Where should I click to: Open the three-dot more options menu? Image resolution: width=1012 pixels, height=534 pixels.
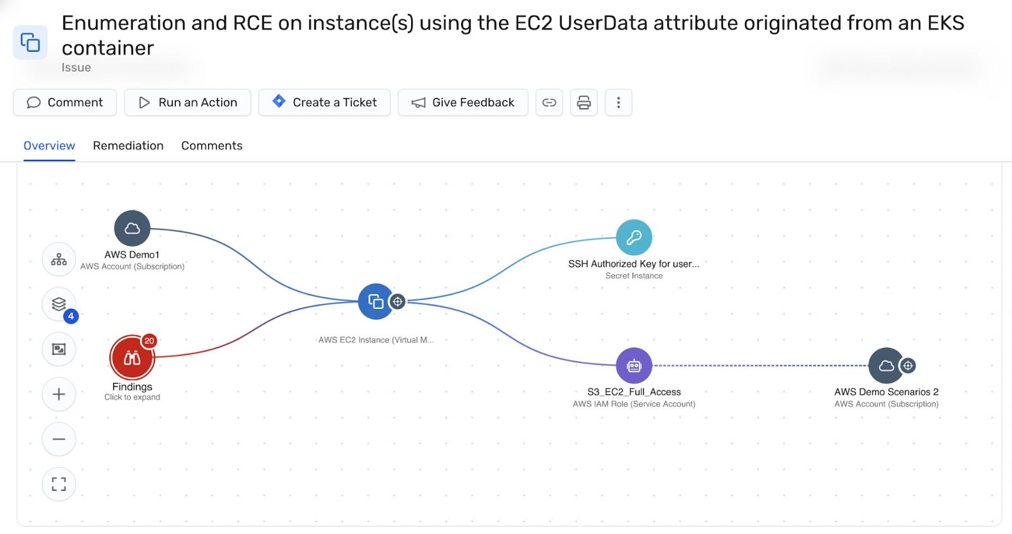pyautogui.click(x=619, y=102)
